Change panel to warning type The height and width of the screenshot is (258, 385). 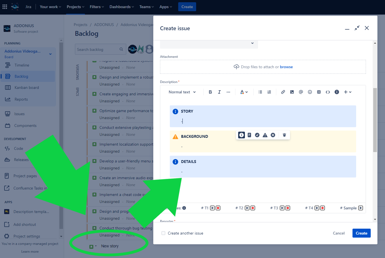point(265,135)
